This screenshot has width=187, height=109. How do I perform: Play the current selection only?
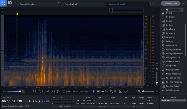(40, 101)
